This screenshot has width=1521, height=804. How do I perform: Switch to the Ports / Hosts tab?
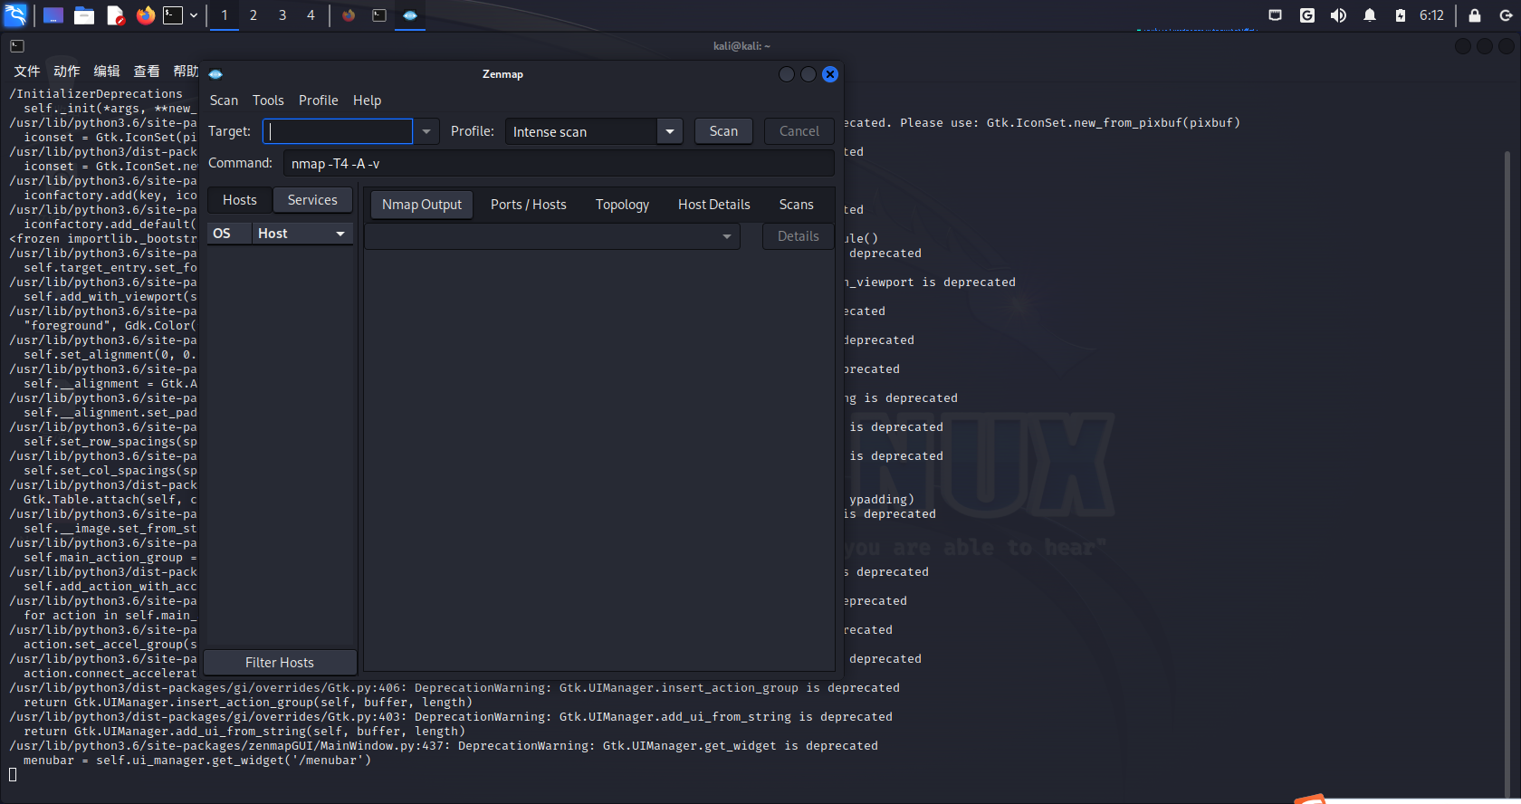click(529, 205)
